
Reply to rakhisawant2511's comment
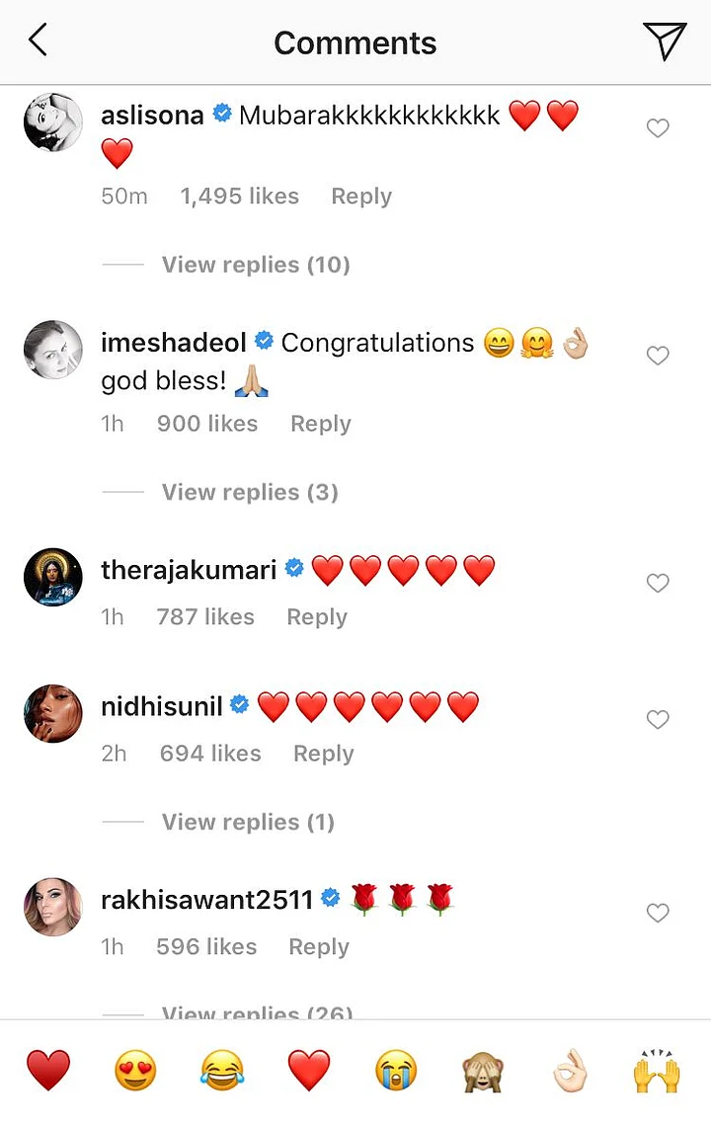click(318, 947)
